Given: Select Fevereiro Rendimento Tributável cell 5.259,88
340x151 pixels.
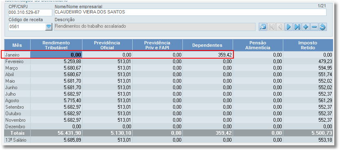Looking at the screenshot, I should pyautogui.click(x=56, y=61).
